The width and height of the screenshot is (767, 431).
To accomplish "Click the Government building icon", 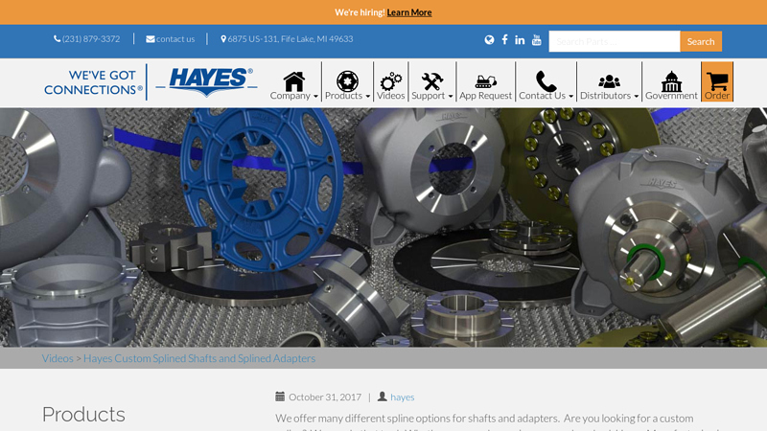I will 672,81.
